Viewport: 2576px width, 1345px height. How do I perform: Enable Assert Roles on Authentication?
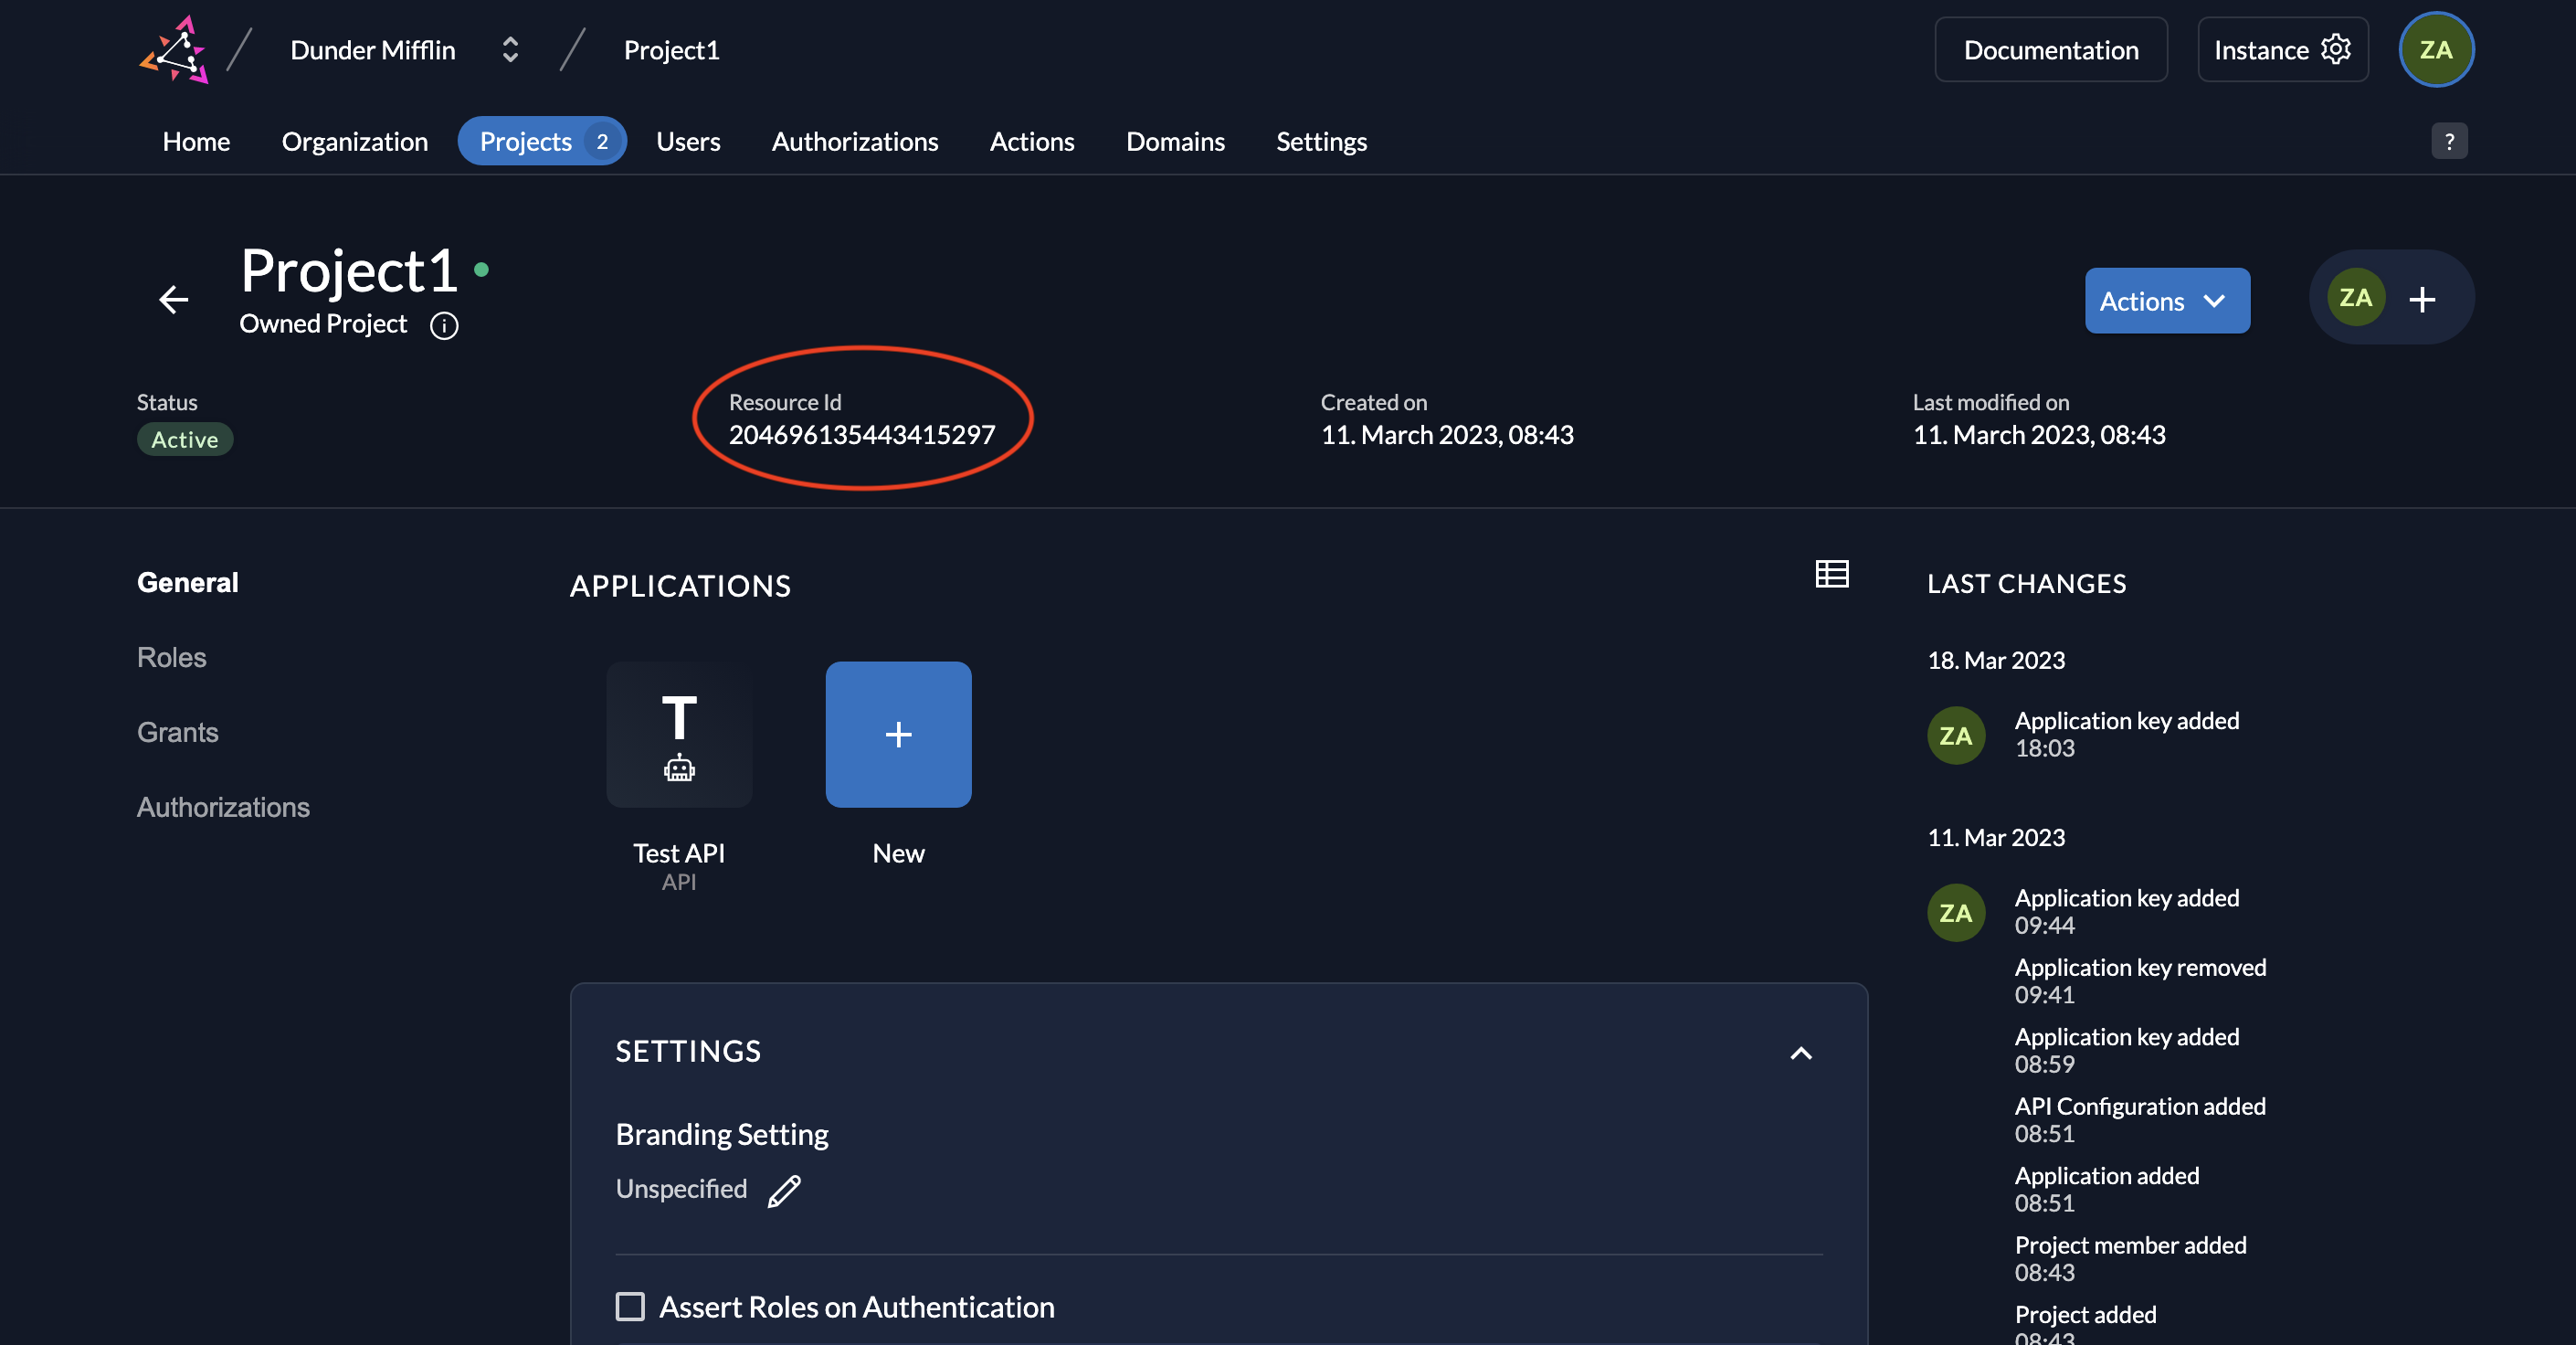click(x=631, y=1306)
